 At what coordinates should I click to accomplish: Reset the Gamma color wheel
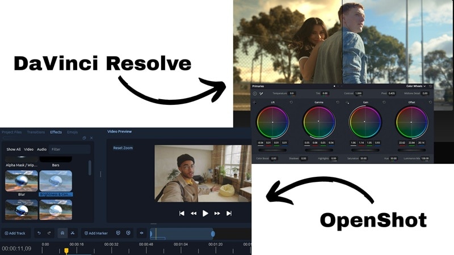[338, 103]
